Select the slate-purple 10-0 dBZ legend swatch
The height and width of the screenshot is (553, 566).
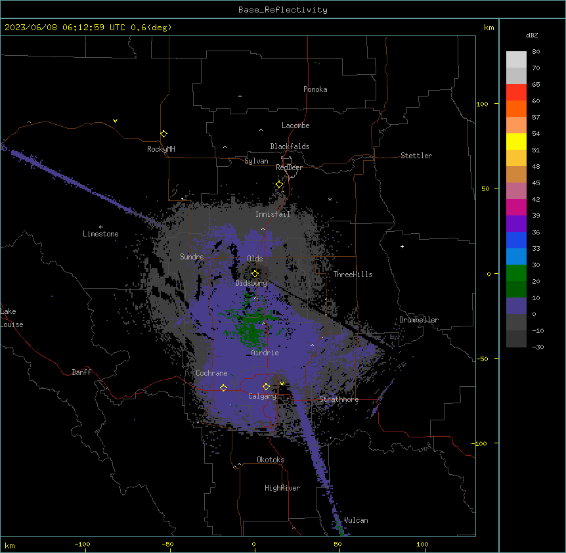[516, 306]
